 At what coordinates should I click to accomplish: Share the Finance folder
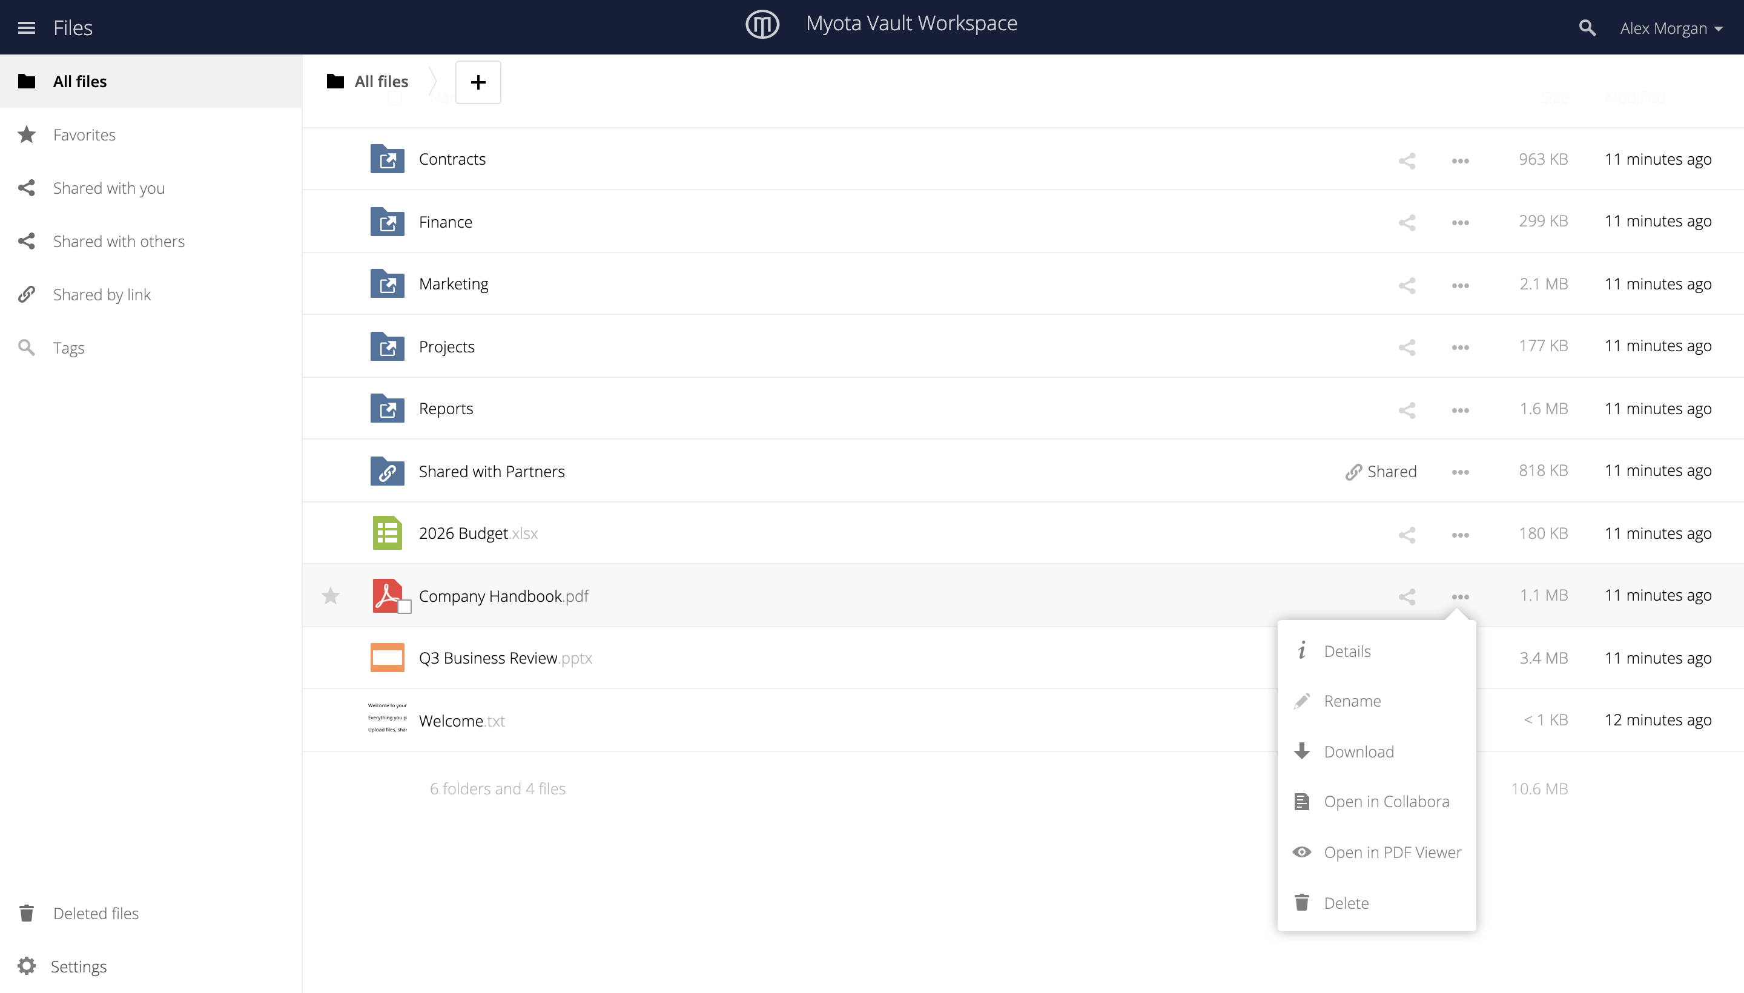point(1406,222)
